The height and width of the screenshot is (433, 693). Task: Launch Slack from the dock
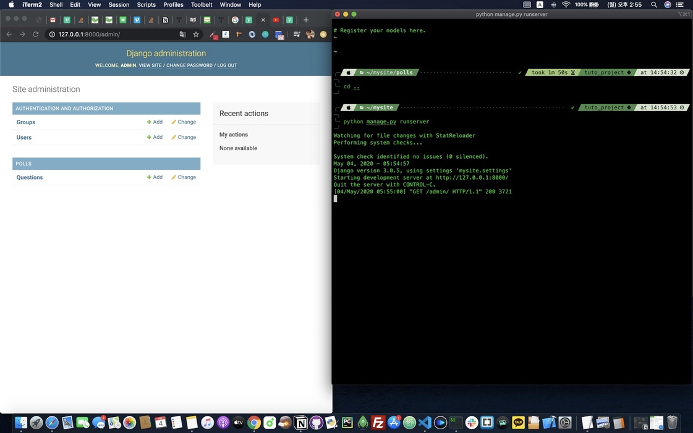472,423
